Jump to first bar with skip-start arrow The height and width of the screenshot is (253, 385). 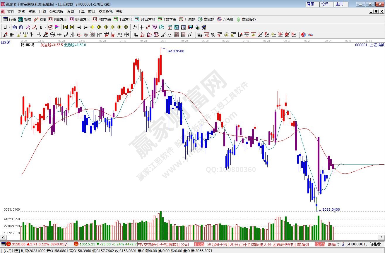tap(65, 27)
